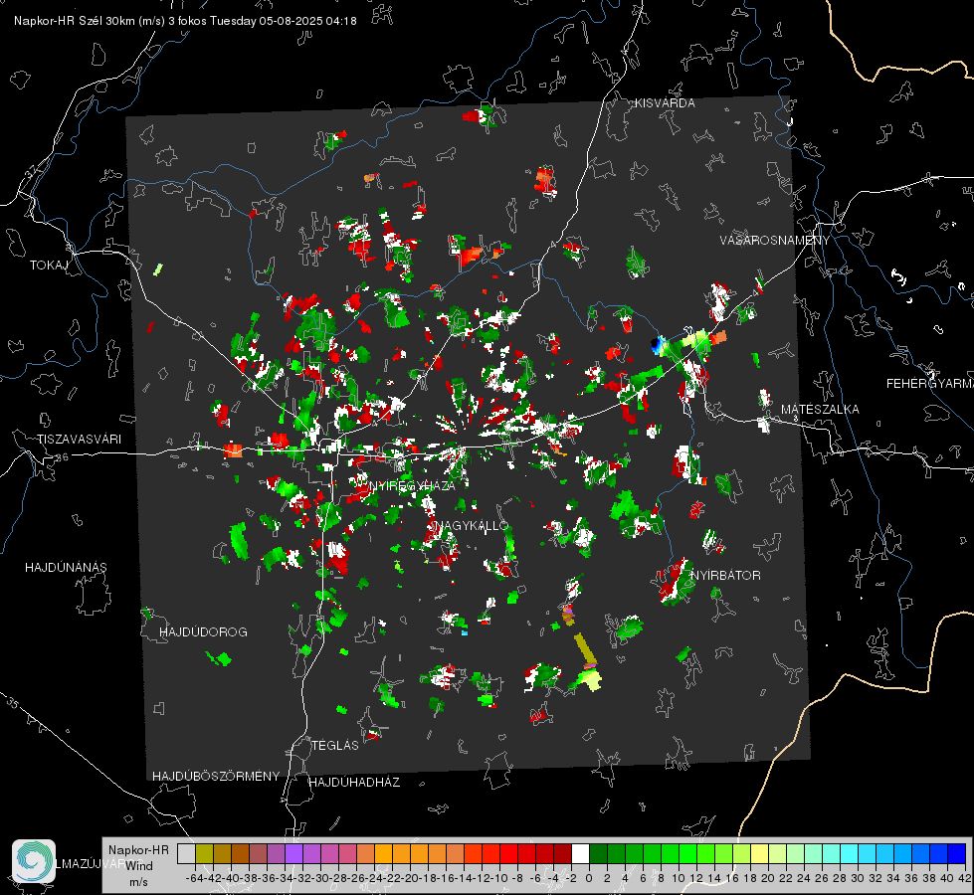The width and height of the screenshot is (974, 895).
Task: Click the NYÍREGYHÁZA city label
Action: 412,485
